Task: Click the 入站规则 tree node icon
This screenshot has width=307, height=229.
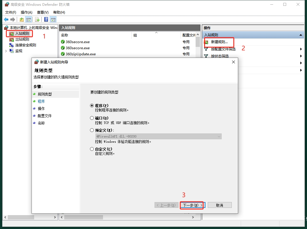Action: (12, 34)
